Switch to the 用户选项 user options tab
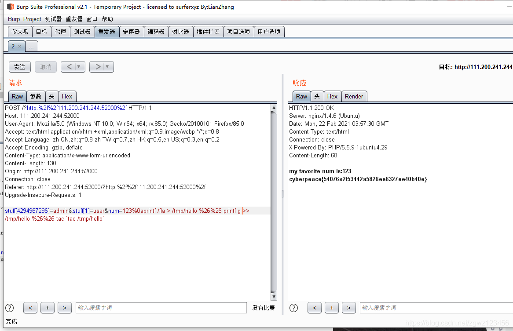Image resolution: width=513 pixels, height=331 pixels. (269, 32)
